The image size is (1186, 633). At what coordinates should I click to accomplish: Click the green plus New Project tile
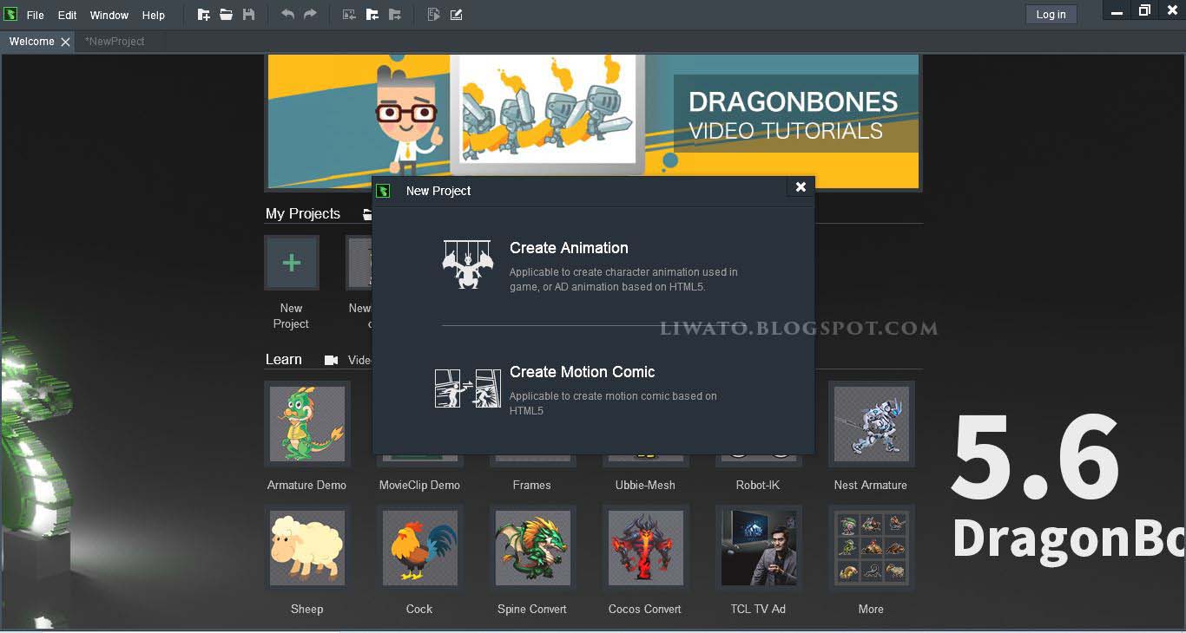(x=292, y=262)
